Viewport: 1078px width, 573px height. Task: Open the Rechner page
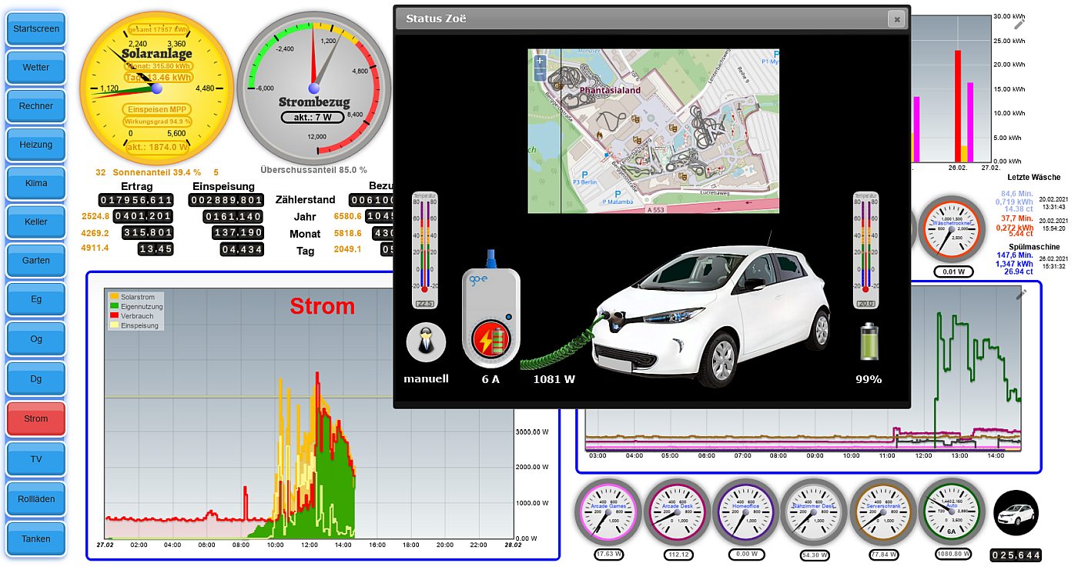pos(36,106)
